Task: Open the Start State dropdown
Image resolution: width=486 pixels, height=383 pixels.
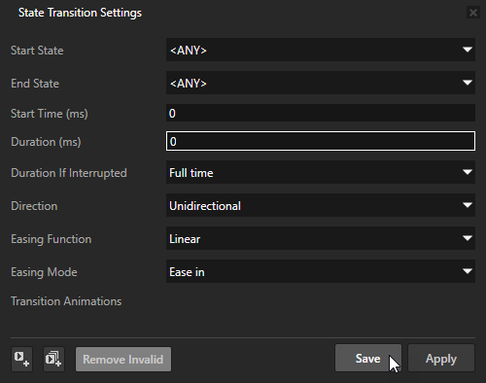Action: coord(321,50)
